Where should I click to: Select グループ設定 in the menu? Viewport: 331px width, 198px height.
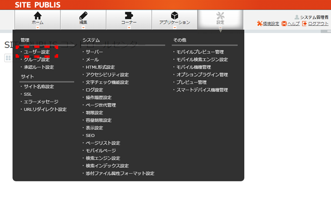point(37,59)
